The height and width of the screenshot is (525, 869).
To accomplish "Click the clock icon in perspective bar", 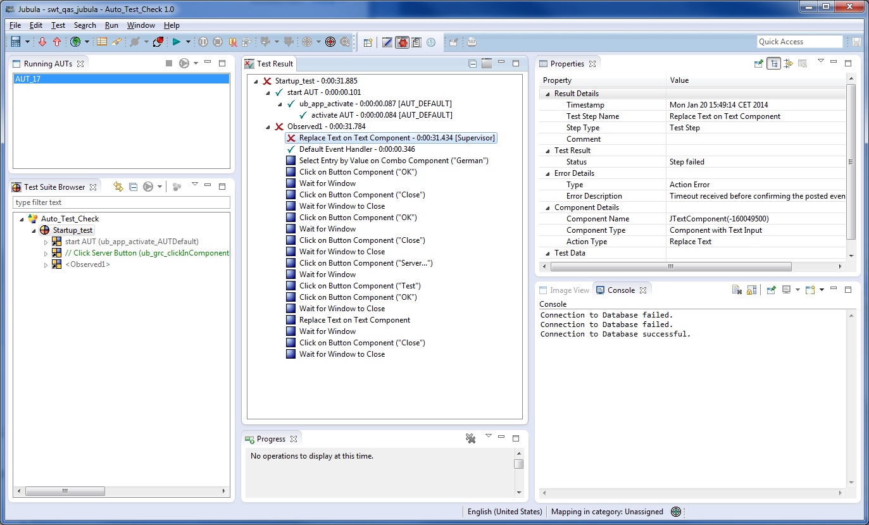I will click(431, 42).
